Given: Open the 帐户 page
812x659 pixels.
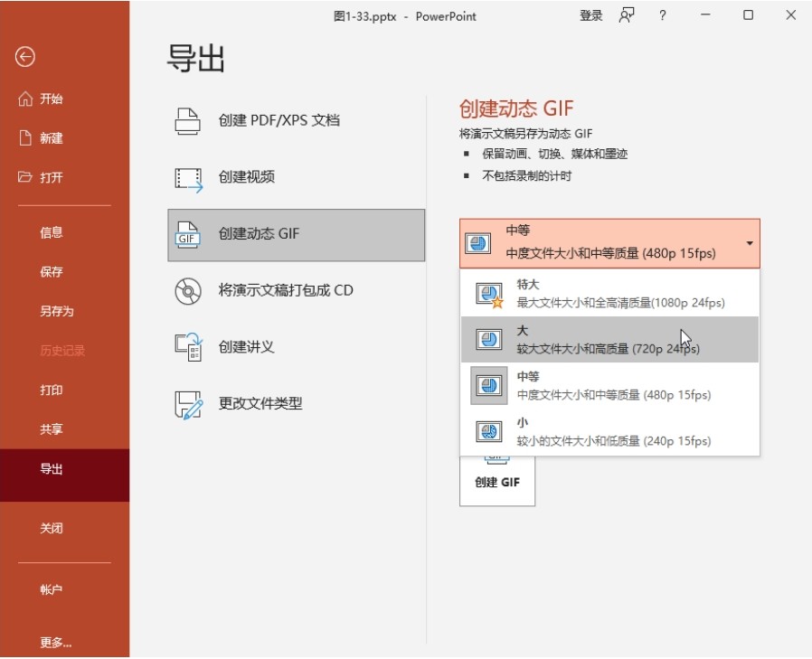Looking at the screenshot, I should (65, 589).
